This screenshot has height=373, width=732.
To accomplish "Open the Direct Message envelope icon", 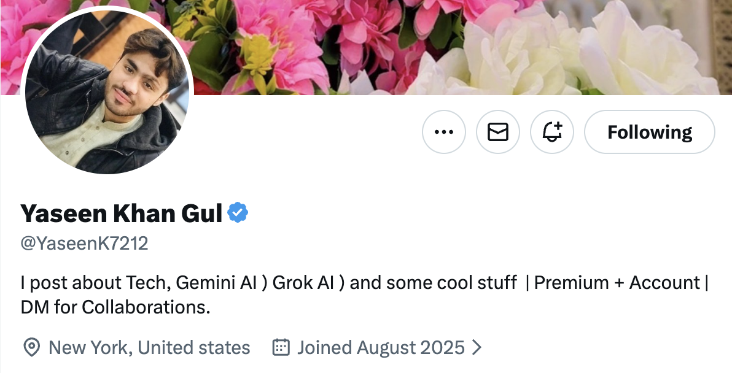I will pos(498,131).
